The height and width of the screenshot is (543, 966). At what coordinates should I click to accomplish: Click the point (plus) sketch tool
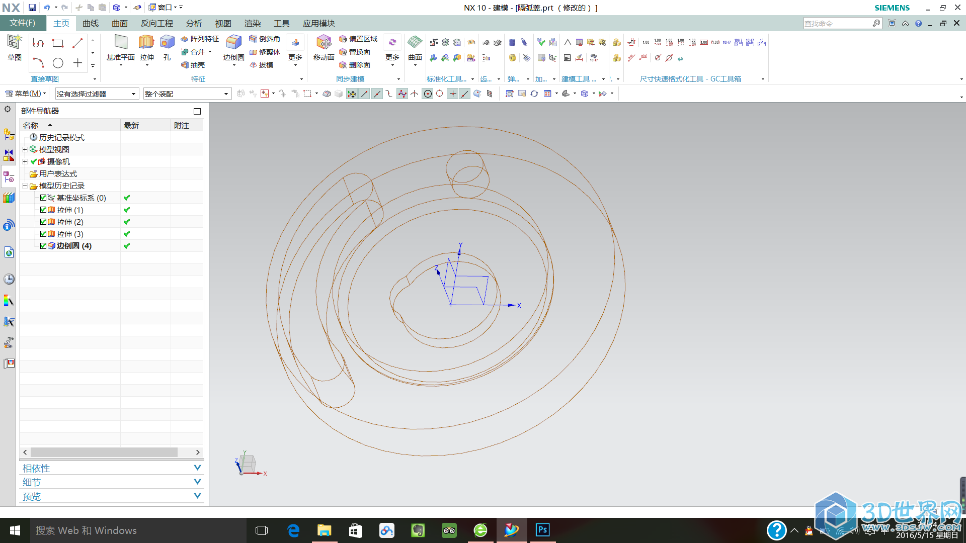tap(77, 63)
